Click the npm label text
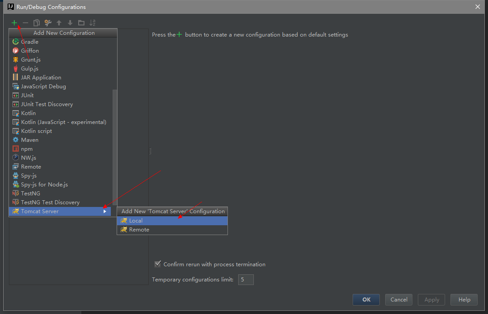488x314 pixels. pyautogui.click(x=27, y=149)
